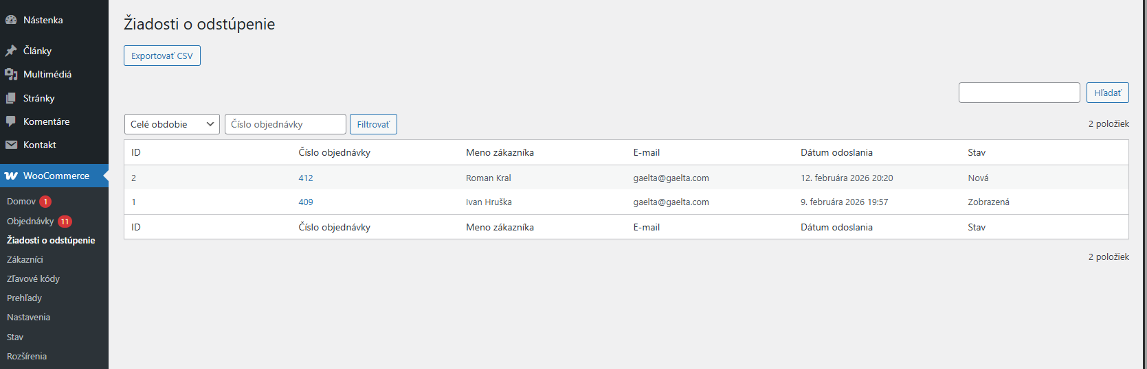Click bottom Meno zákazníka footer header

(500, 227)
